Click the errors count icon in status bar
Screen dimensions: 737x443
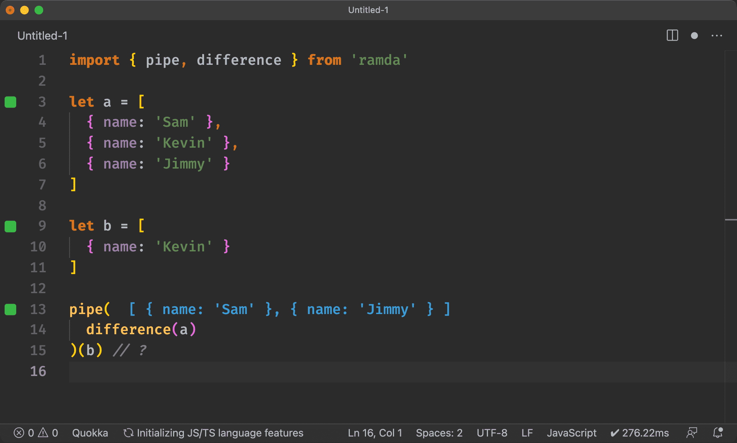pyautogui.click(x=19, y=433)
